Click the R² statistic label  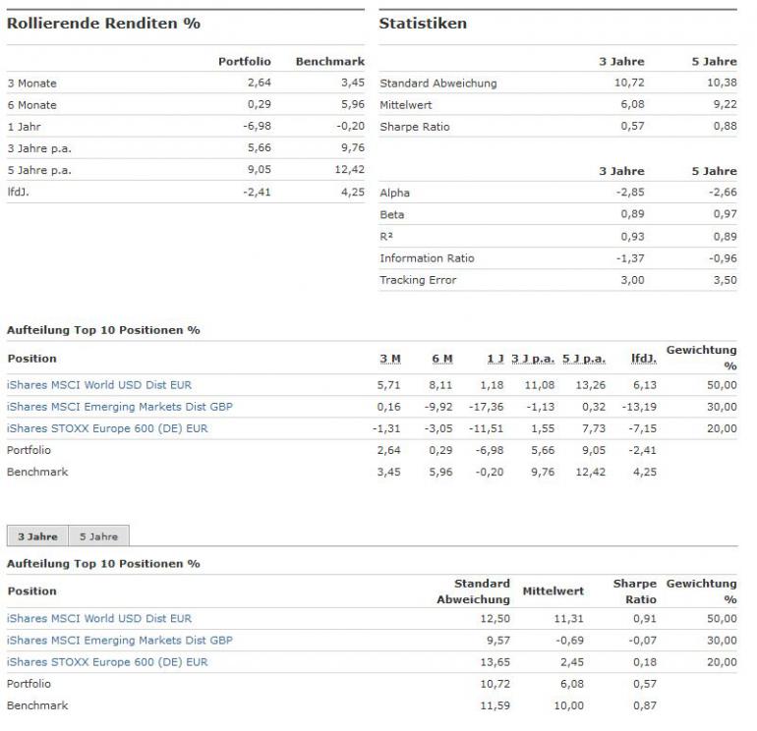[x=385, y=237]
